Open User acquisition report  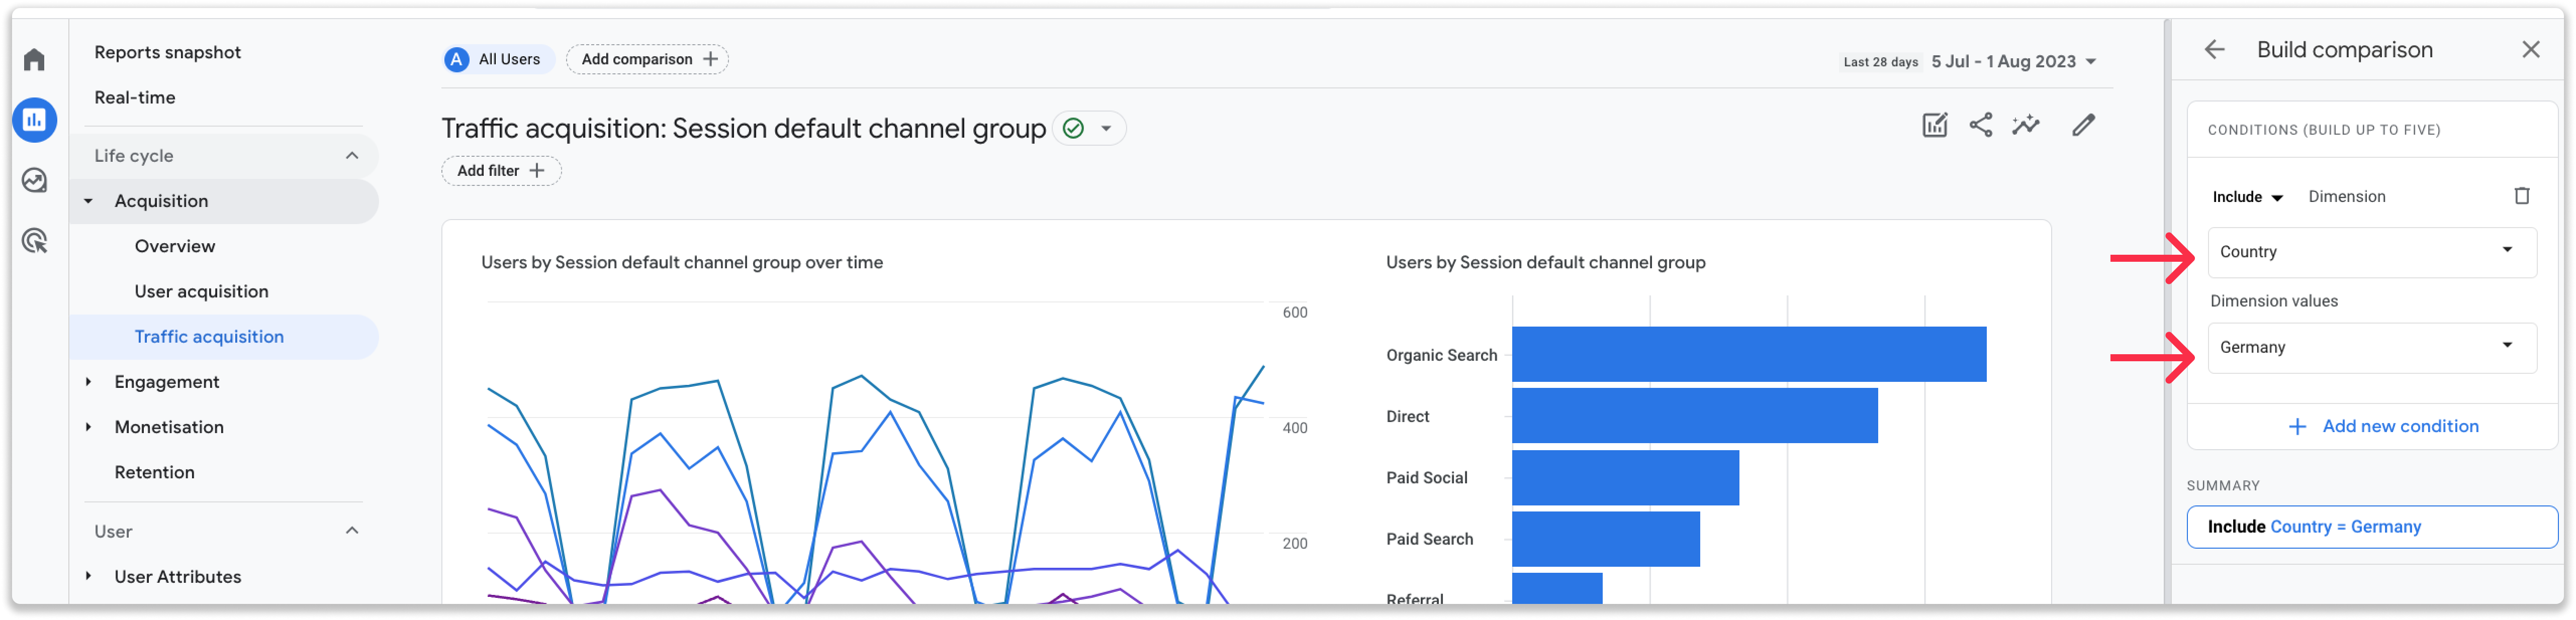[x=201, y=291]
